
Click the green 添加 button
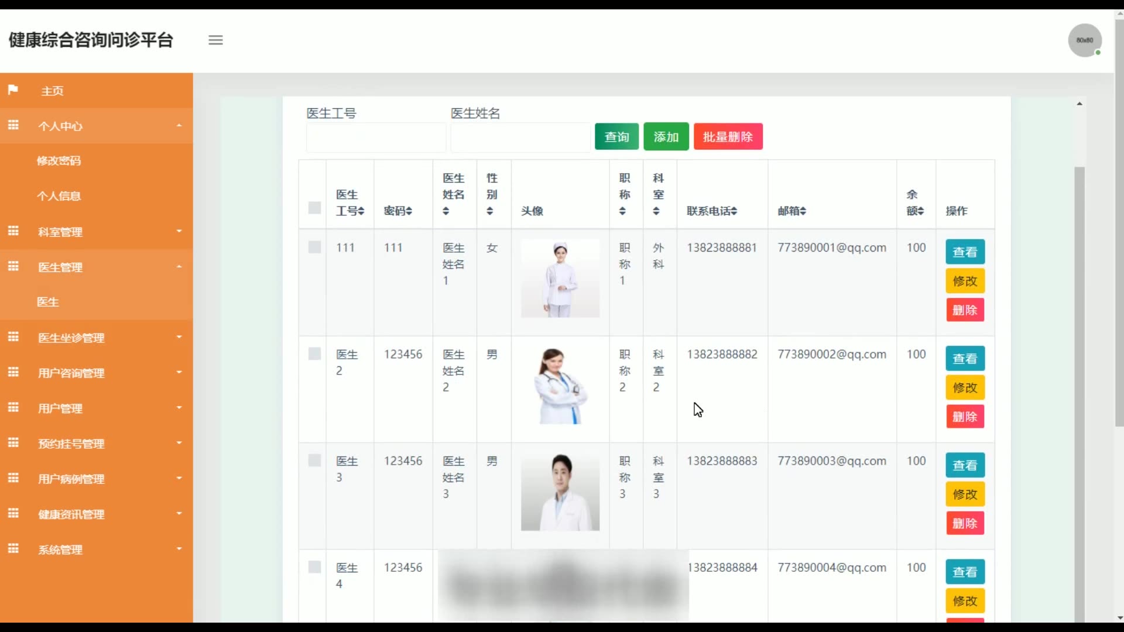coord(666,137)
